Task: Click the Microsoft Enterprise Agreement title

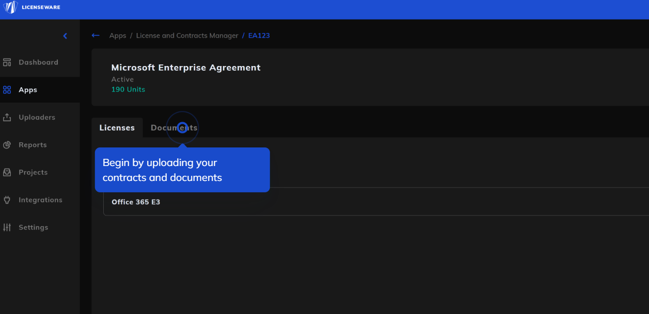Action: [186, 68]
